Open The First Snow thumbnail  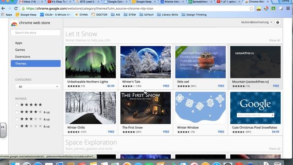click(x=146, y=108)
